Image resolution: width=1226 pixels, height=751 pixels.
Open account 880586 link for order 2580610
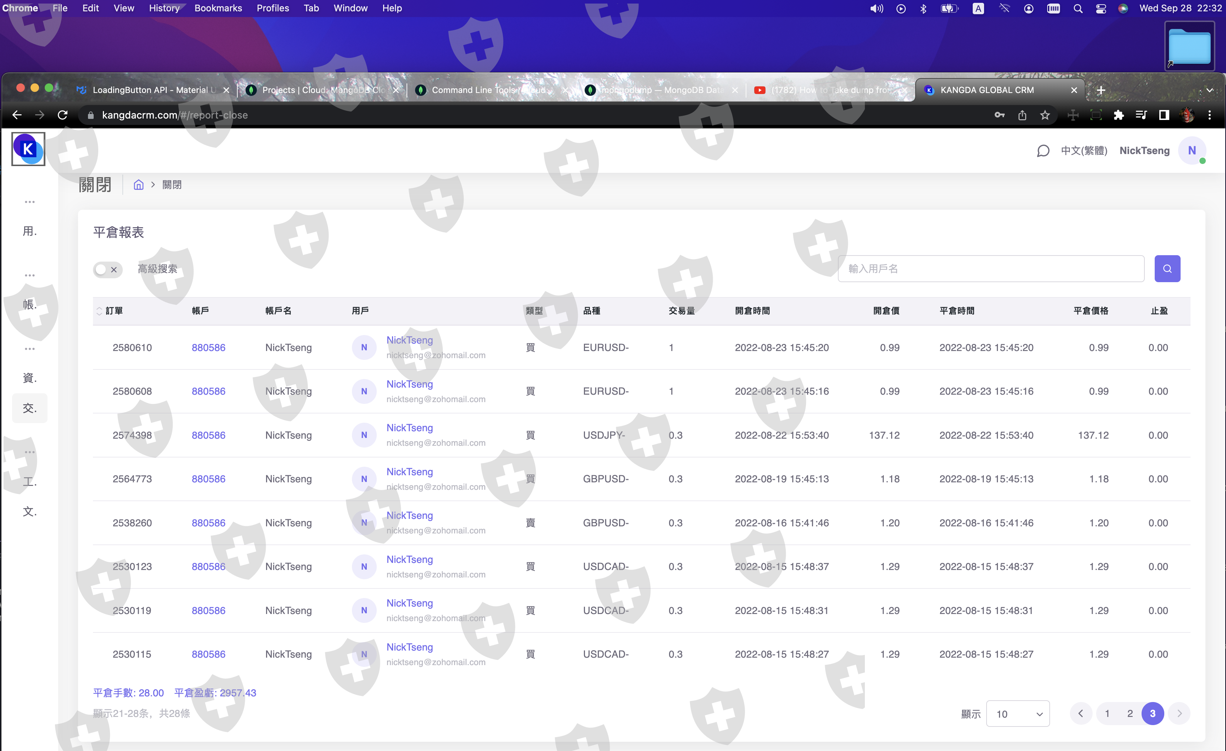[x=209, y=347]
